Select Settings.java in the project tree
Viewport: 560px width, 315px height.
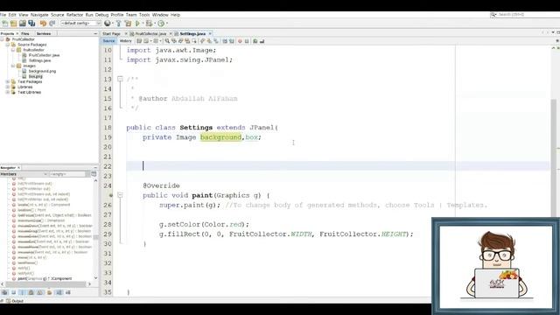pos(39,60)
